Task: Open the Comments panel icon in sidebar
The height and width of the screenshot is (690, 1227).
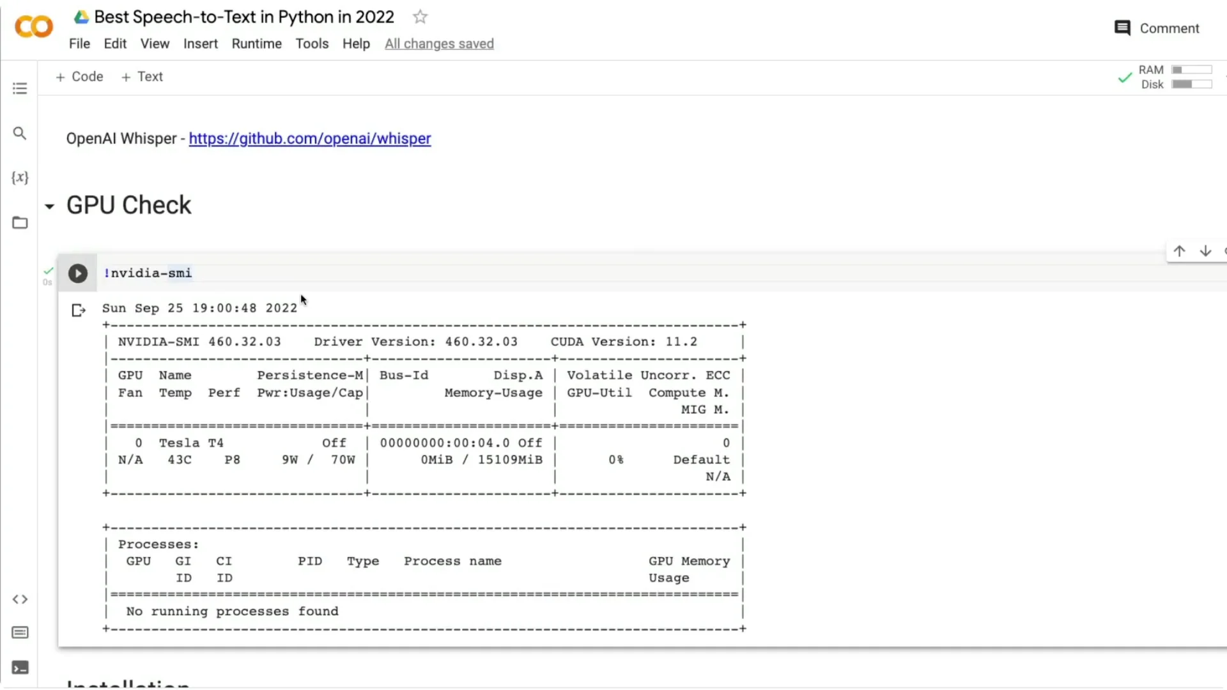Action: click(20, 632)
